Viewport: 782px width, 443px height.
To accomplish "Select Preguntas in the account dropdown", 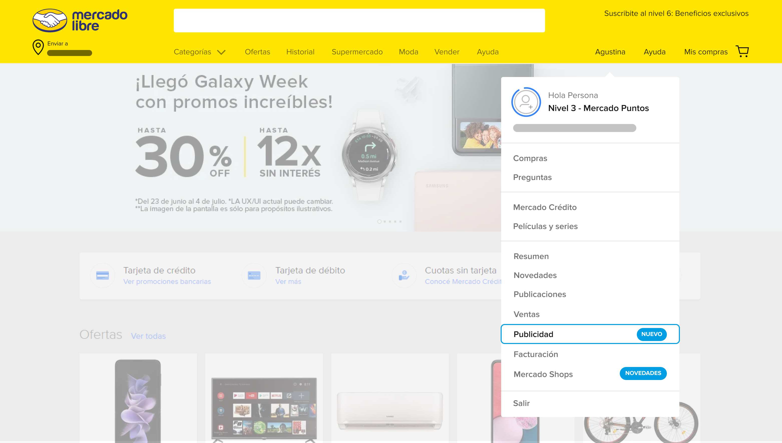I will pyautogui.click(x=532, y=177).
